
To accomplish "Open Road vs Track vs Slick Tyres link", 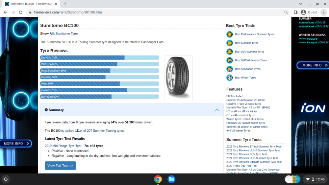I will (243, 104).
